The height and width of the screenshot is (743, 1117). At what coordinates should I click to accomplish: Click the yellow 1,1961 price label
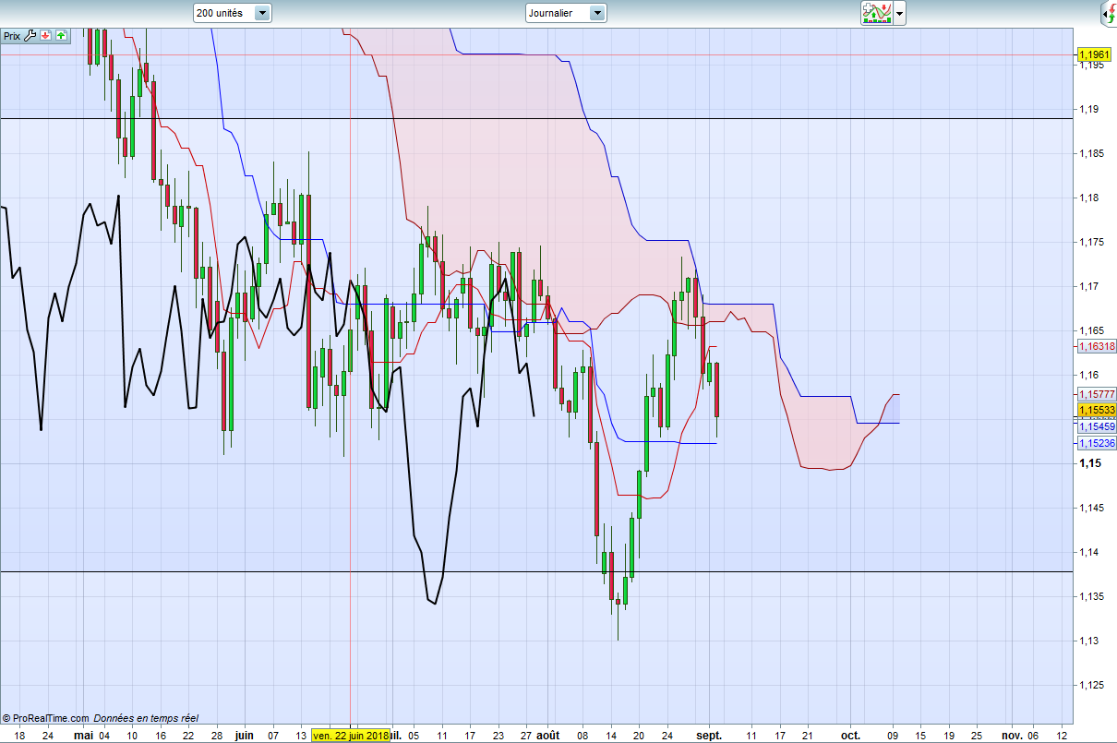coord(1095,55)
